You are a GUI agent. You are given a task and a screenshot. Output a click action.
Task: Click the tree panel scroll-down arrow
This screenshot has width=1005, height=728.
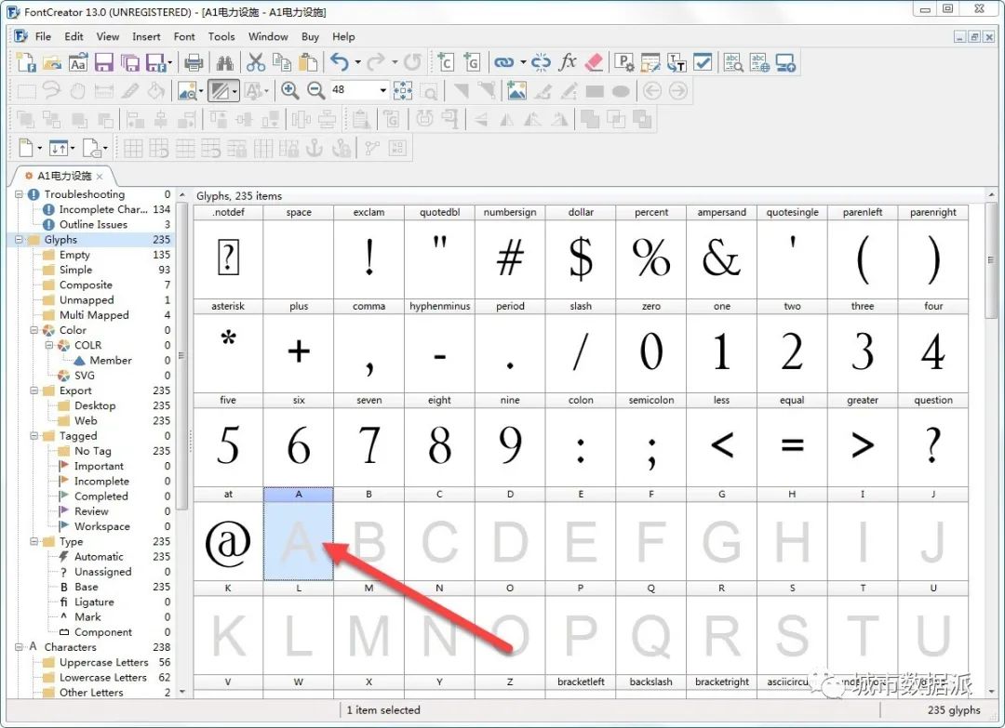[182, 692]
